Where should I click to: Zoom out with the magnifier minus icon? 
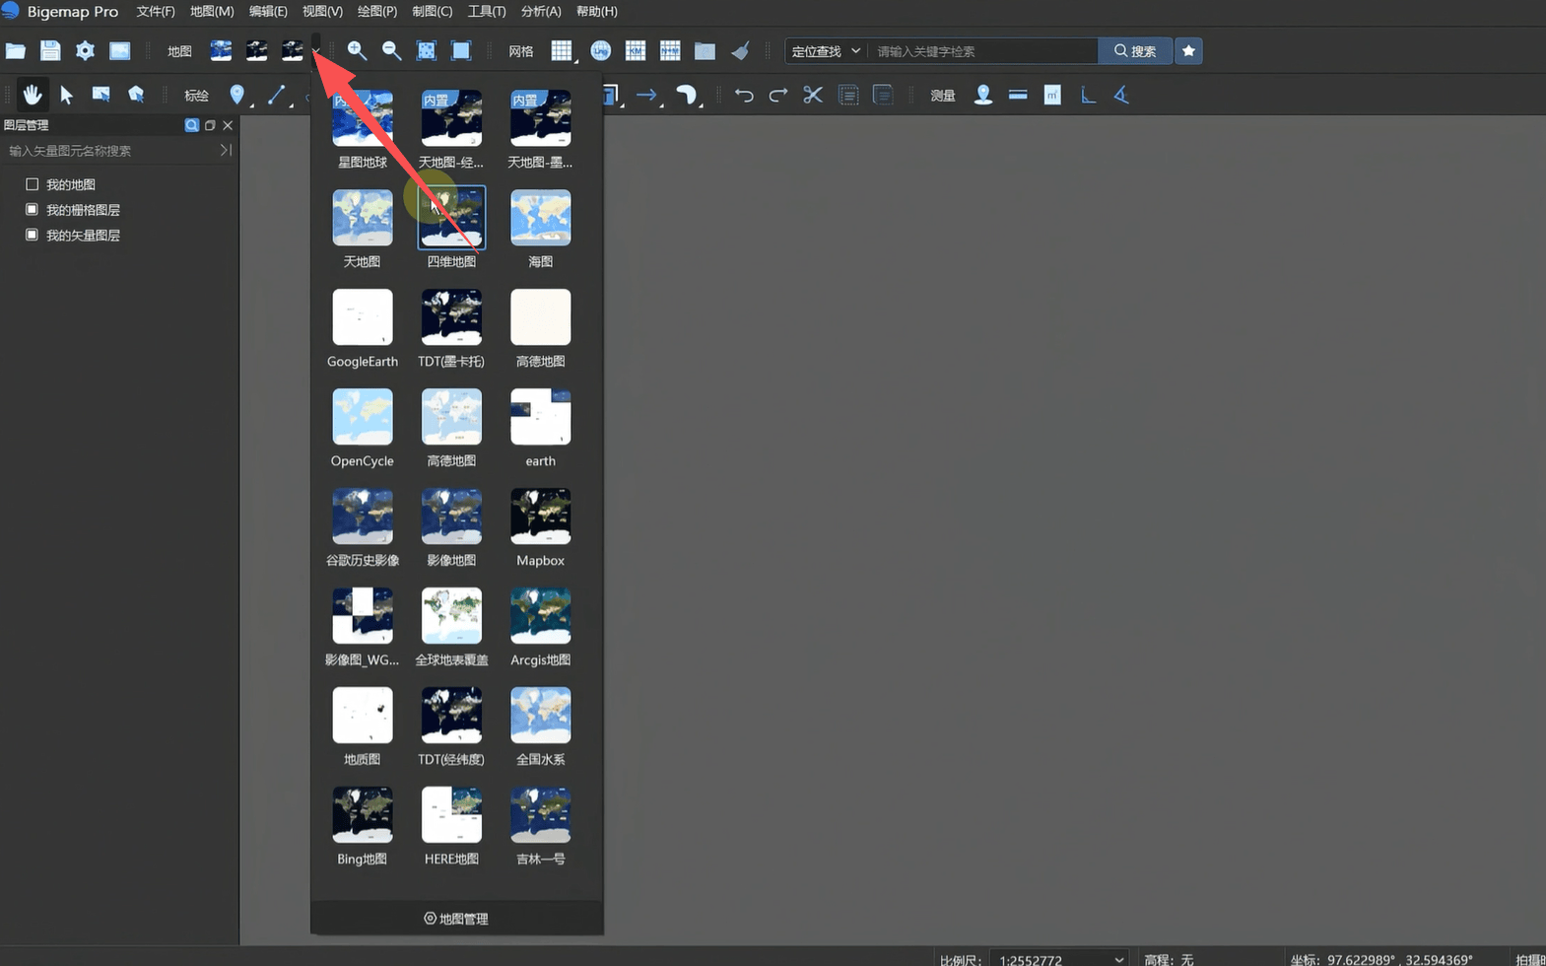point(391,51)
